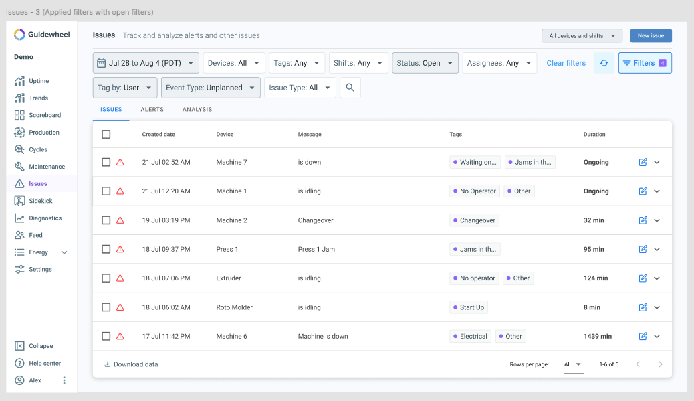This screenshot has width=694, height=401.
Task: Click the Electrical tag on Machine 6 row
Action: point(470,336)
